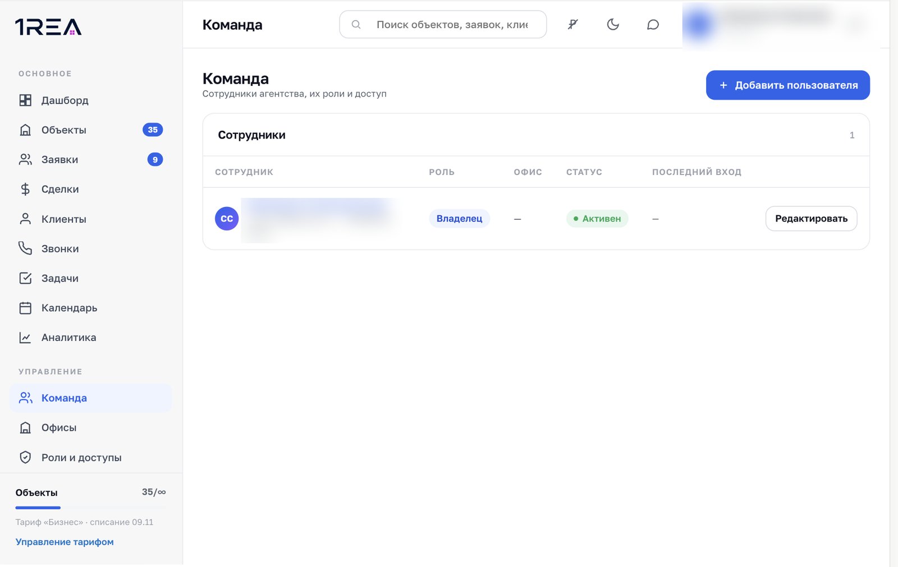898x567 pixels.
Task: Click the СОТРУДНИК column header
Action: coord(244,172)
